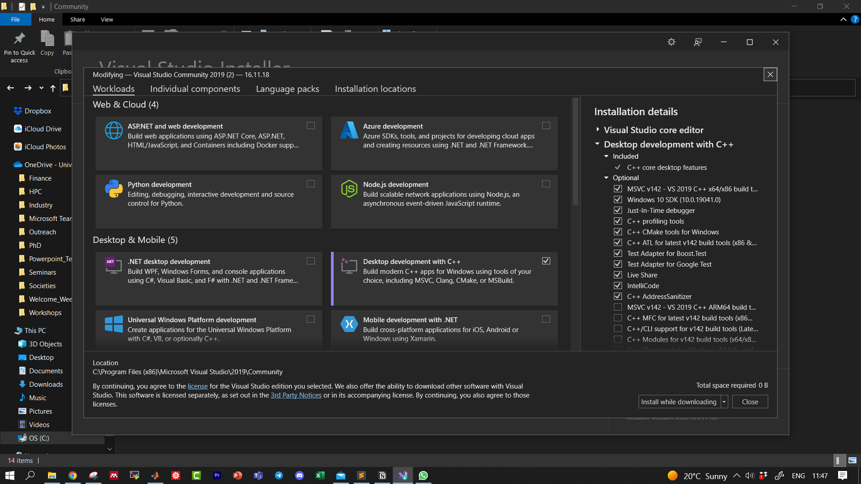Click the Azure development icon
861x484 pixels.
[350, 130]
